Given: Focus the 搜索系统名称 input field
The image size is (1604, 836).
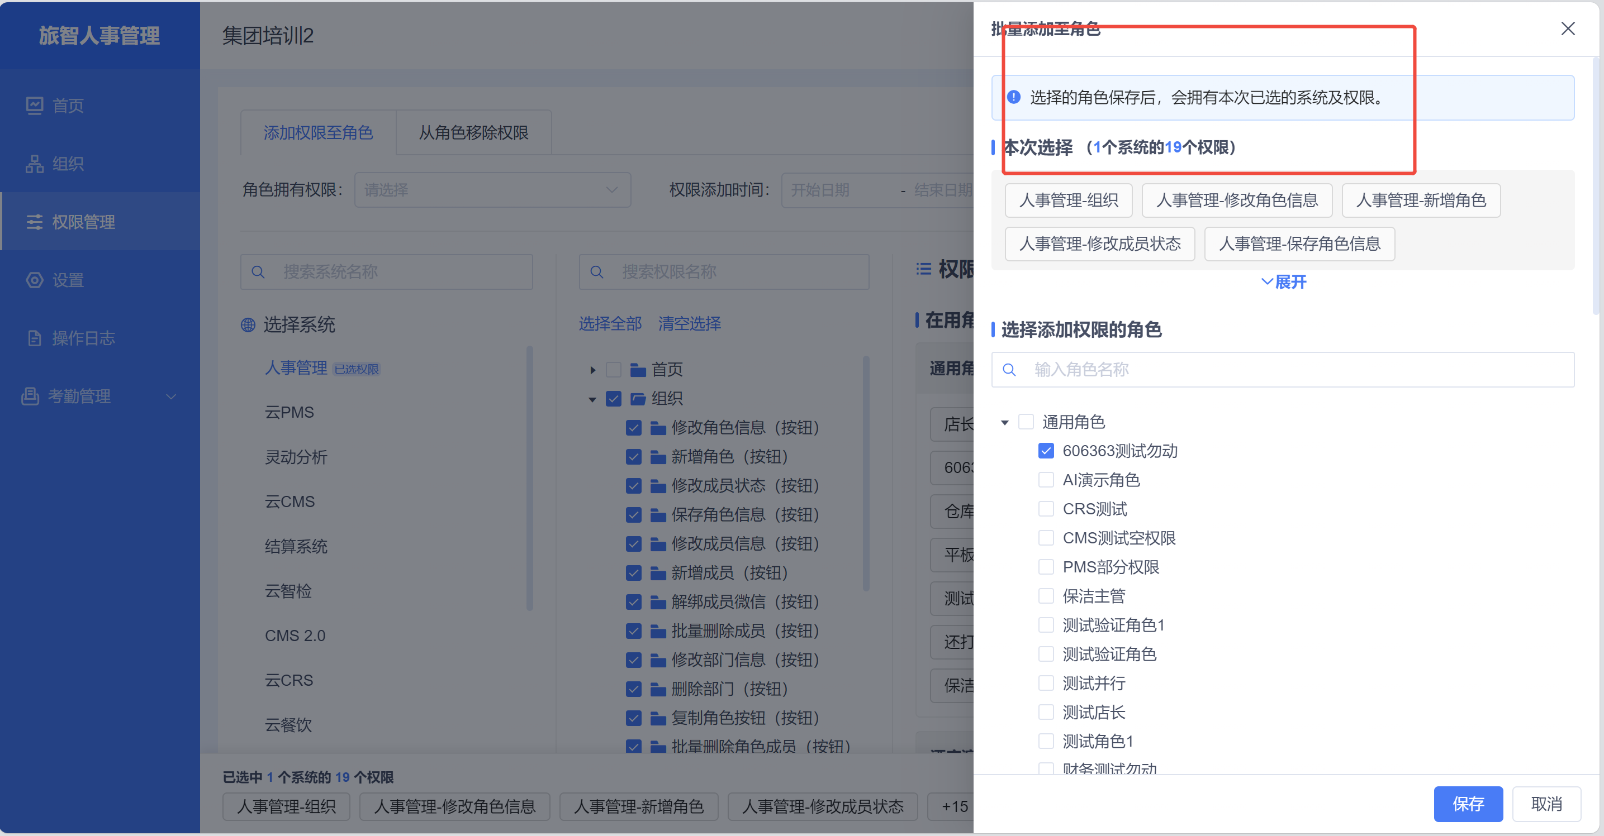Looking at the screenshot, I should (x=387, y=272).
